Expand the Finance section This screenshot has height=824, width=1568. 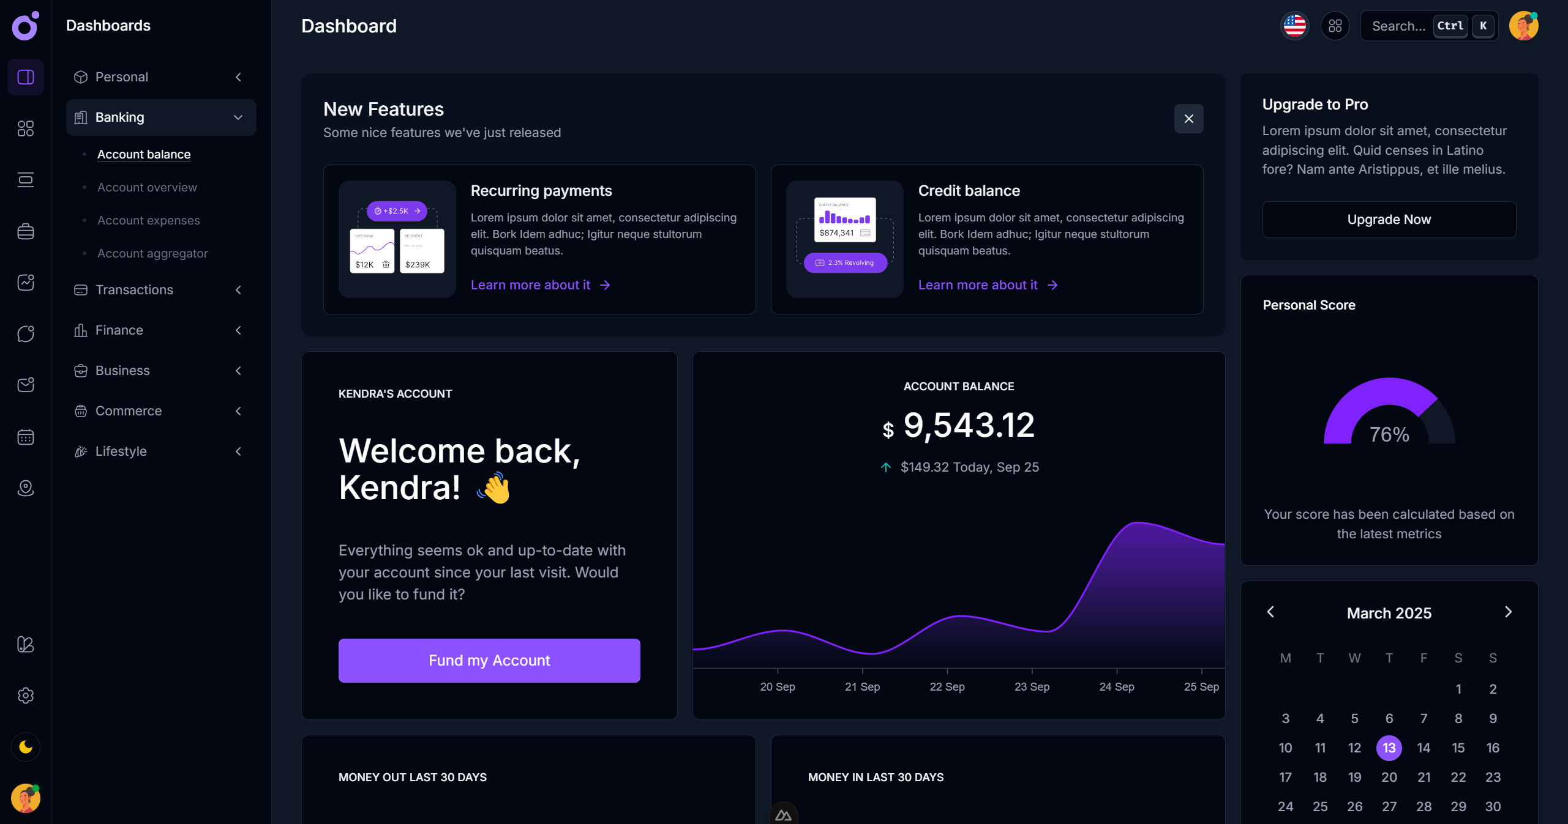pos(238,330)
